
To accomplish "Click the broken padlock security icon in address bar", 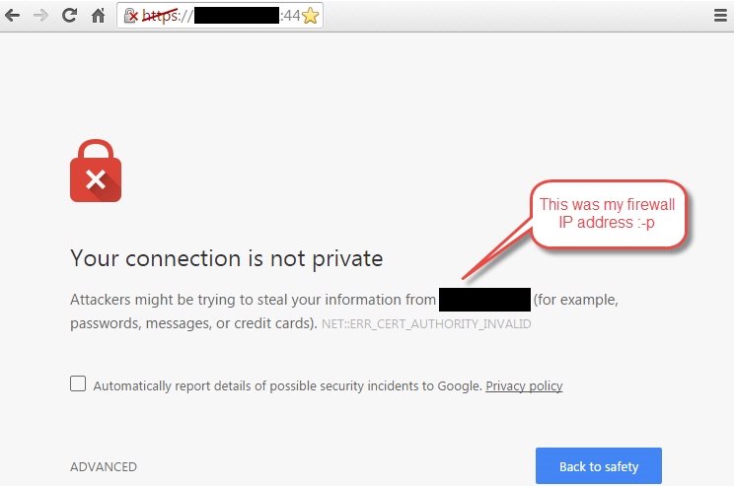I will click(130, 16).
